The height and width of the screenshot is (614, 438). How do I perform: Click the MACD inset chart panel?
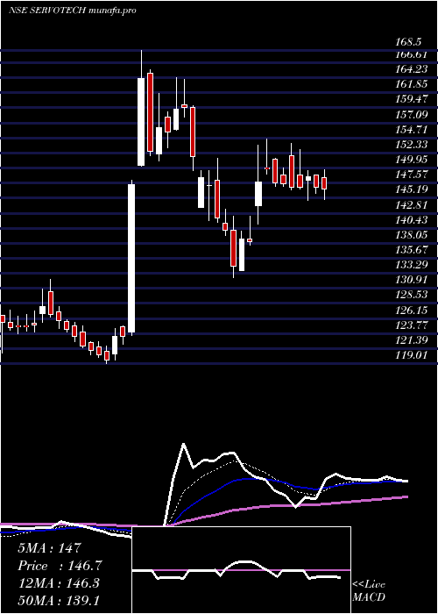[x=241, y=570]
